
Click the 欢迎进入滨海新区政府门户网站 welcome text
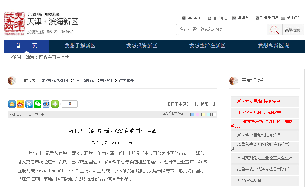tap(39, 58)
